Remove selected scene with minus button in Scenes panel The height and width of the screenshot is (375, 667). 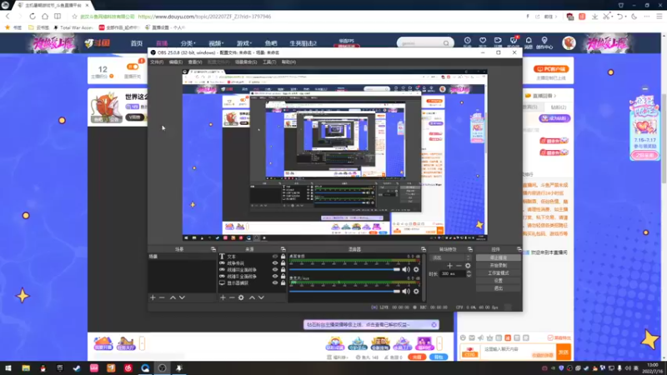point(162,297)
